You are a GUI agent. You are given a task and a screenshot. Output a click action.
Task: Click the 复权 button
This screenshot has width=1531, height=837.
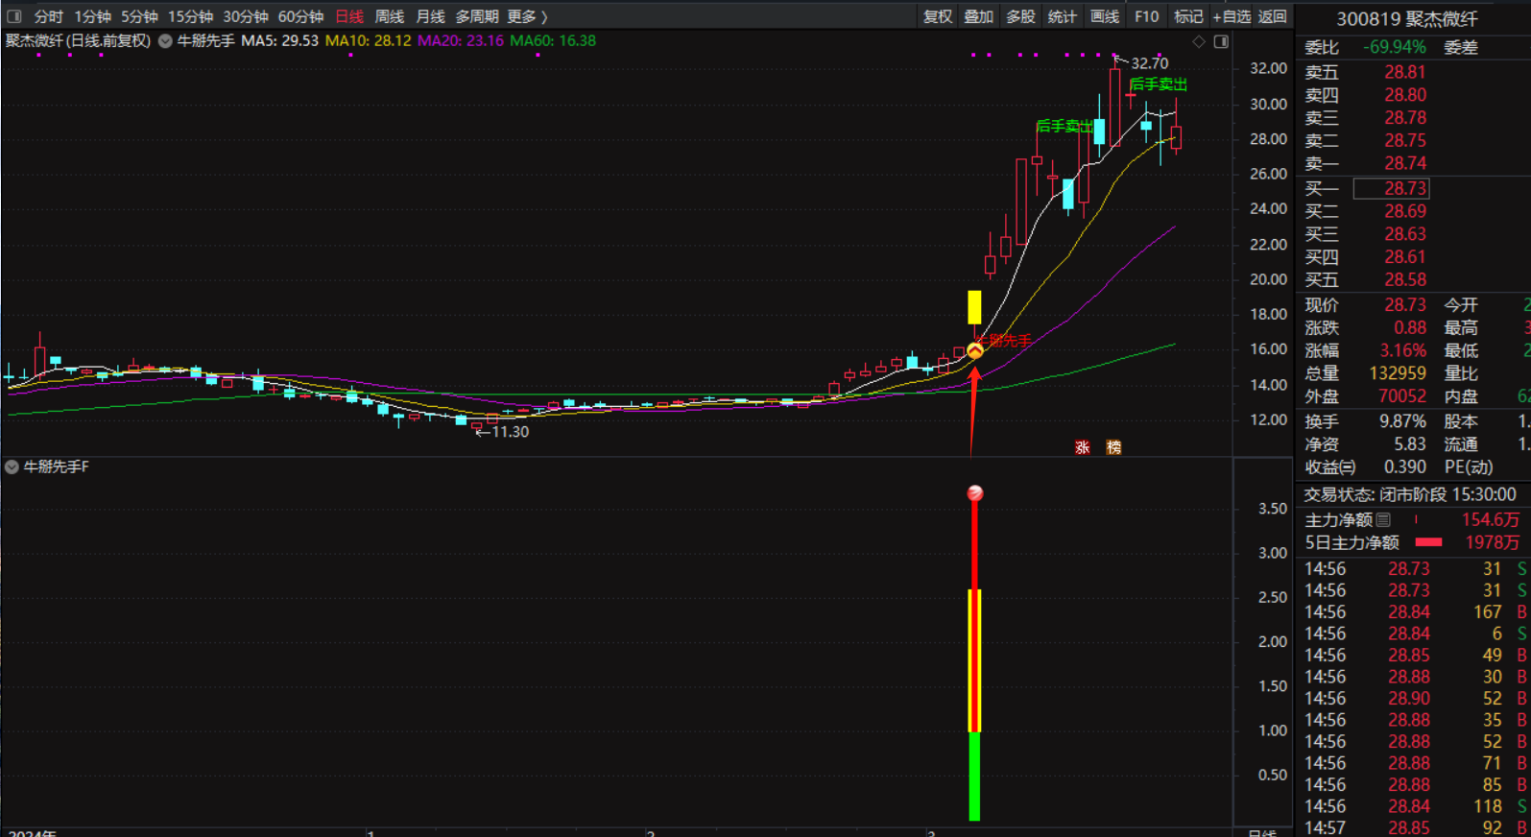(x=937, y=16)
